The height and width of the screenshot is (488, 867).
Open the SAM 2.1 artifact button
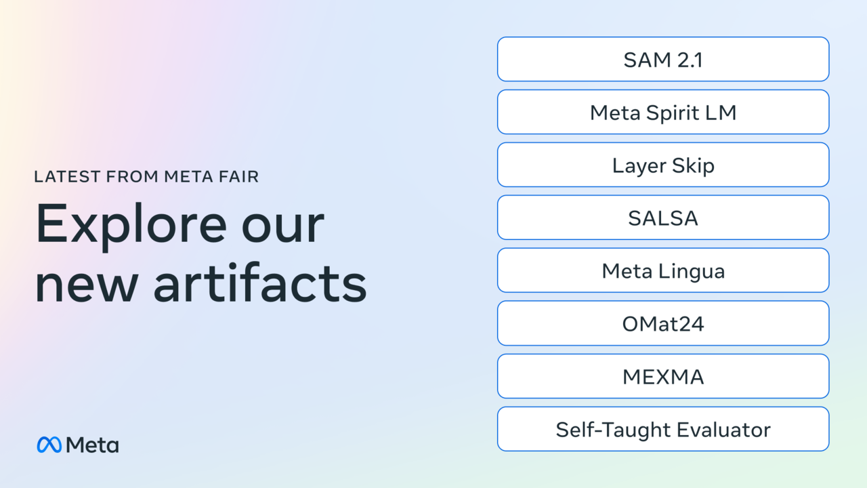pos(663,60)
